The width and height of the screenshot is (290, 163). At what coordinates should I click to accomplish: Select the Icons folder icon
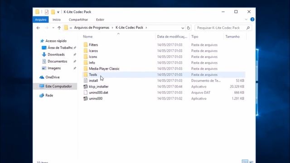tap(86, 57)
